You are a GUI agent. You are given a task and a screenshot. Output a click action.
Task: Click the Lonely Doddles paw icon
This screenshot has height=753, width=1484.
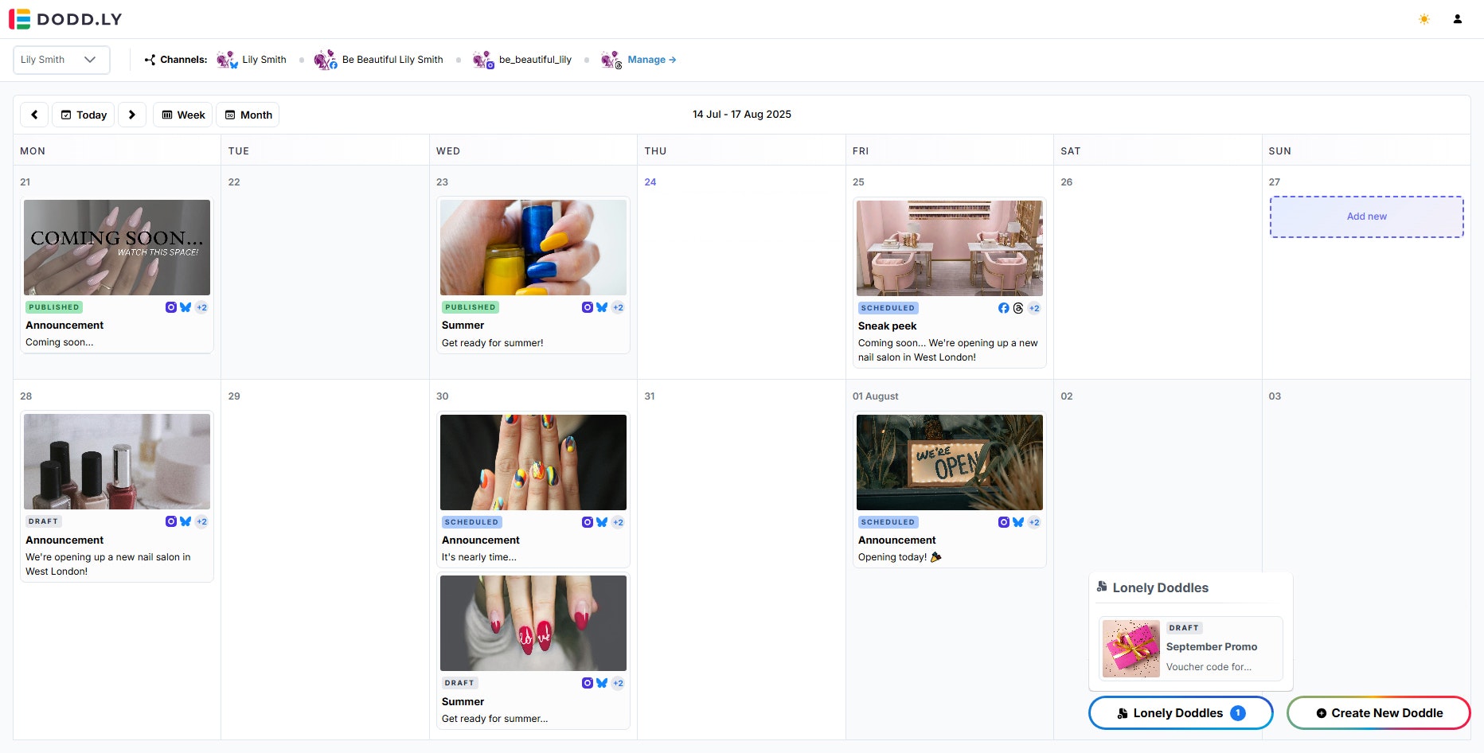(1101, 587)
